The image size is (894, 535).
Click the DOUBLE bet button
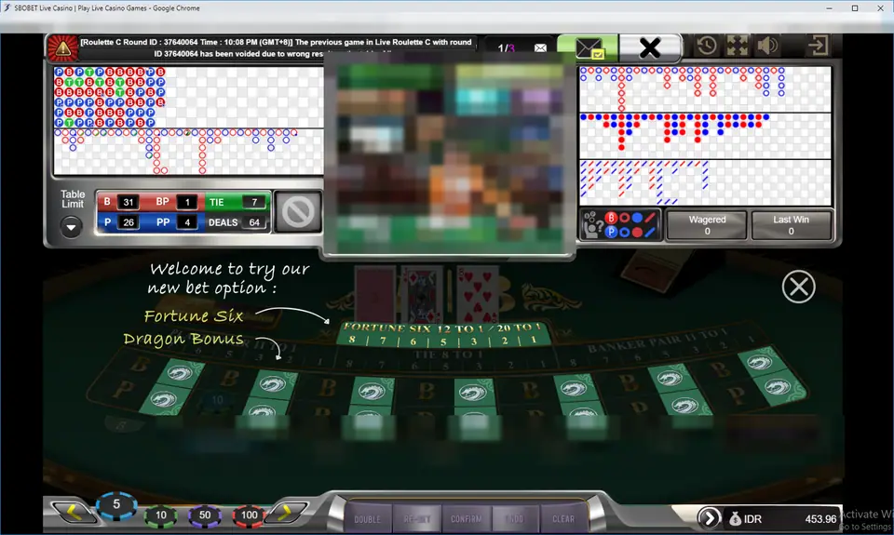[367, 519]
